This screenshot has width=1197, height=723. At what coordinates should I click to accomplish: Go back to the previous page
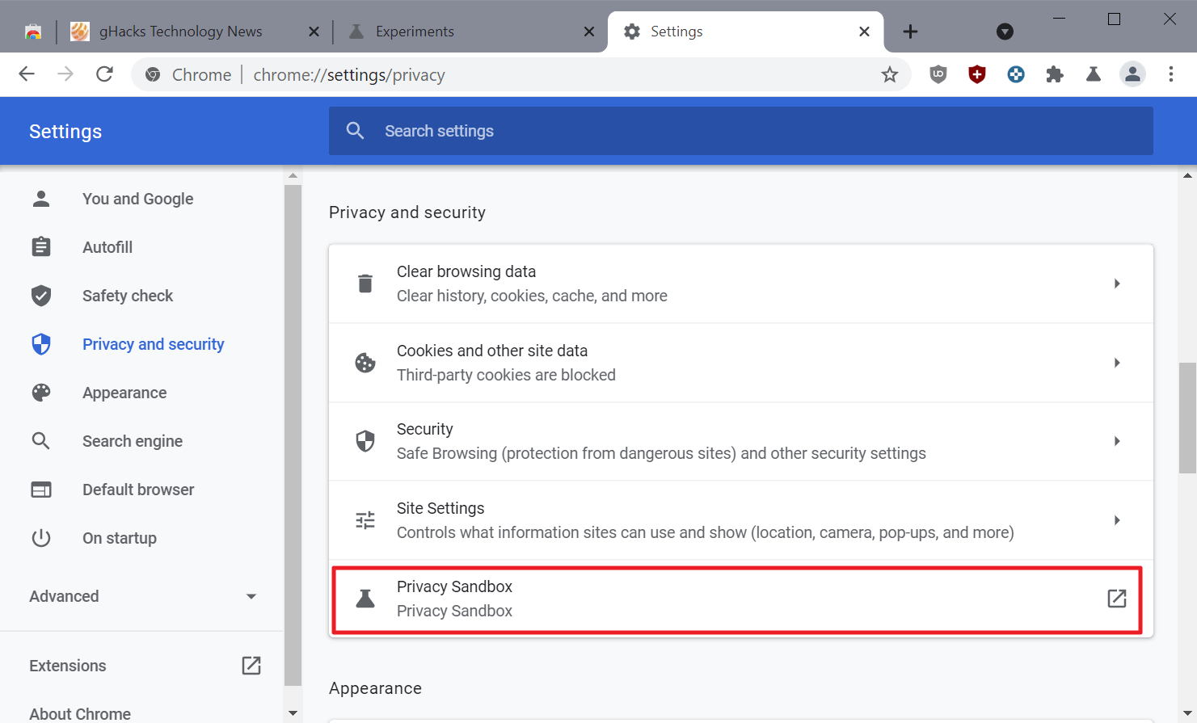click(27, 74)
